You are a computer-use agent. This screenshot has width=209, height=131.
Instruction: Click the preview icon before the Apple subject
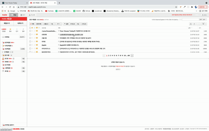[x=59, y=45]
